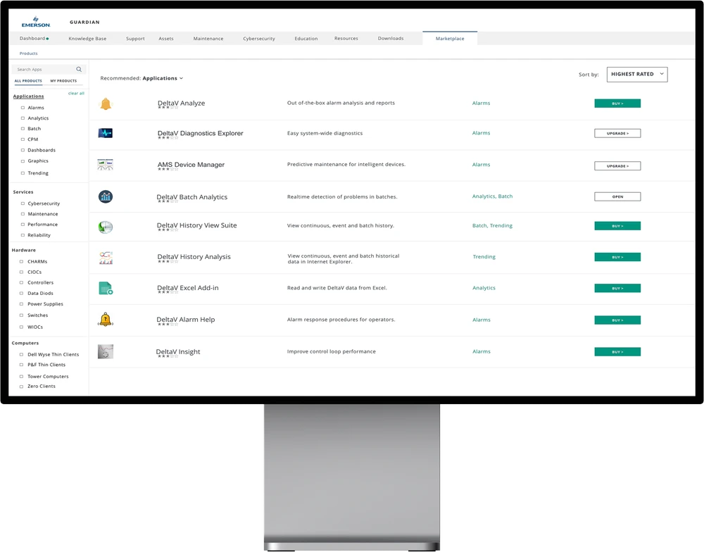Upgrade AMS Device Manager
This screenshot has width=704, height=552.
tap(617, 165)
